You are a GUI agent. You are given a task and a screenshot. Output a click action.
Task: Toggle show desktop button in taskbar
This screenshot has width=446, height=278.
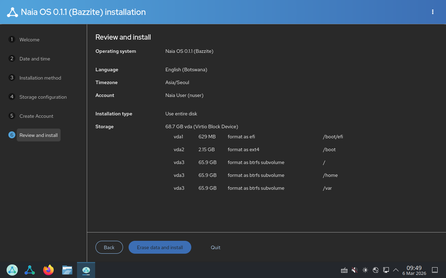click(435, 270)
